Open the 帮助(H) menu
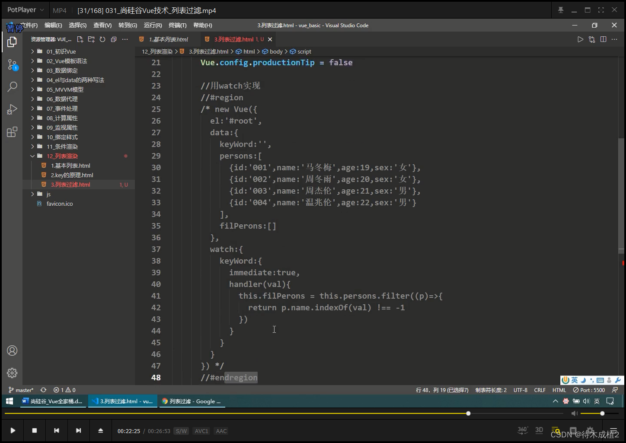This screenshot has height=443, width=626. tap(203, 25)
